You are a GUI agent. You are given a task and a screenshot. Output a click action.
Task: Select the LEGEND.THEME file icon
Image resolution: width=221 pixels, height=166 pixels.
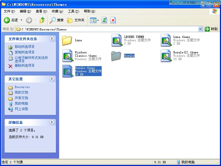(x=117, y=40)
